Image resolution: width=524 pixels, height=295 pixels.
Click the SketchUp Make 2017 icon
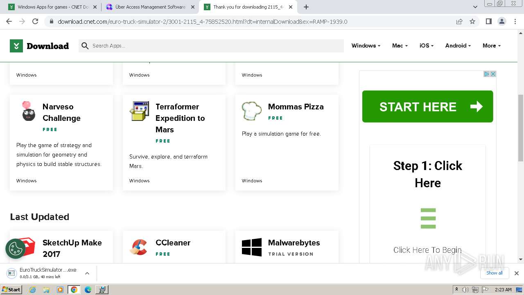[27, 247]
